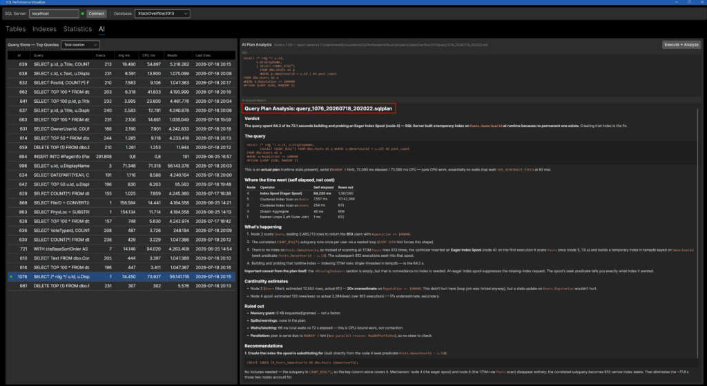Select the highlighted query row 1076
This screenshot has height=386, width=707.
point(122,277)
